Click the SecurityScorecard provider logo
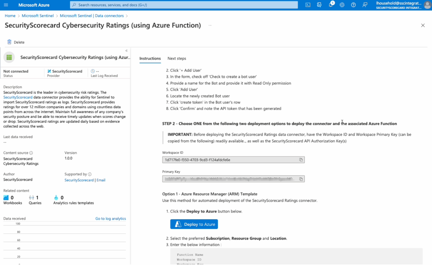Image resolution: width=432 pixels, height=274 pixels. tap(49, 71)
